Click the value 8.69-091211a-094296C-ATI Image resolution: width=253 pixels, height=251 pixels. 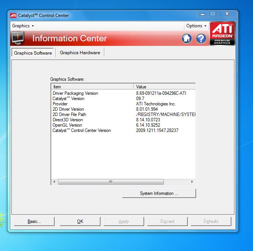[x=161, y=93]
